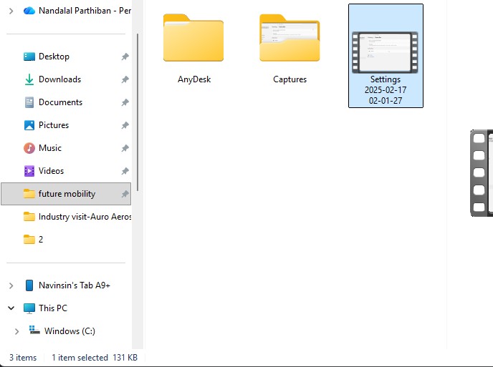493x367 pixels.
Task: Unpin Desktop using its pin icon
Action: pyautogui.click(x=125, y=57)
